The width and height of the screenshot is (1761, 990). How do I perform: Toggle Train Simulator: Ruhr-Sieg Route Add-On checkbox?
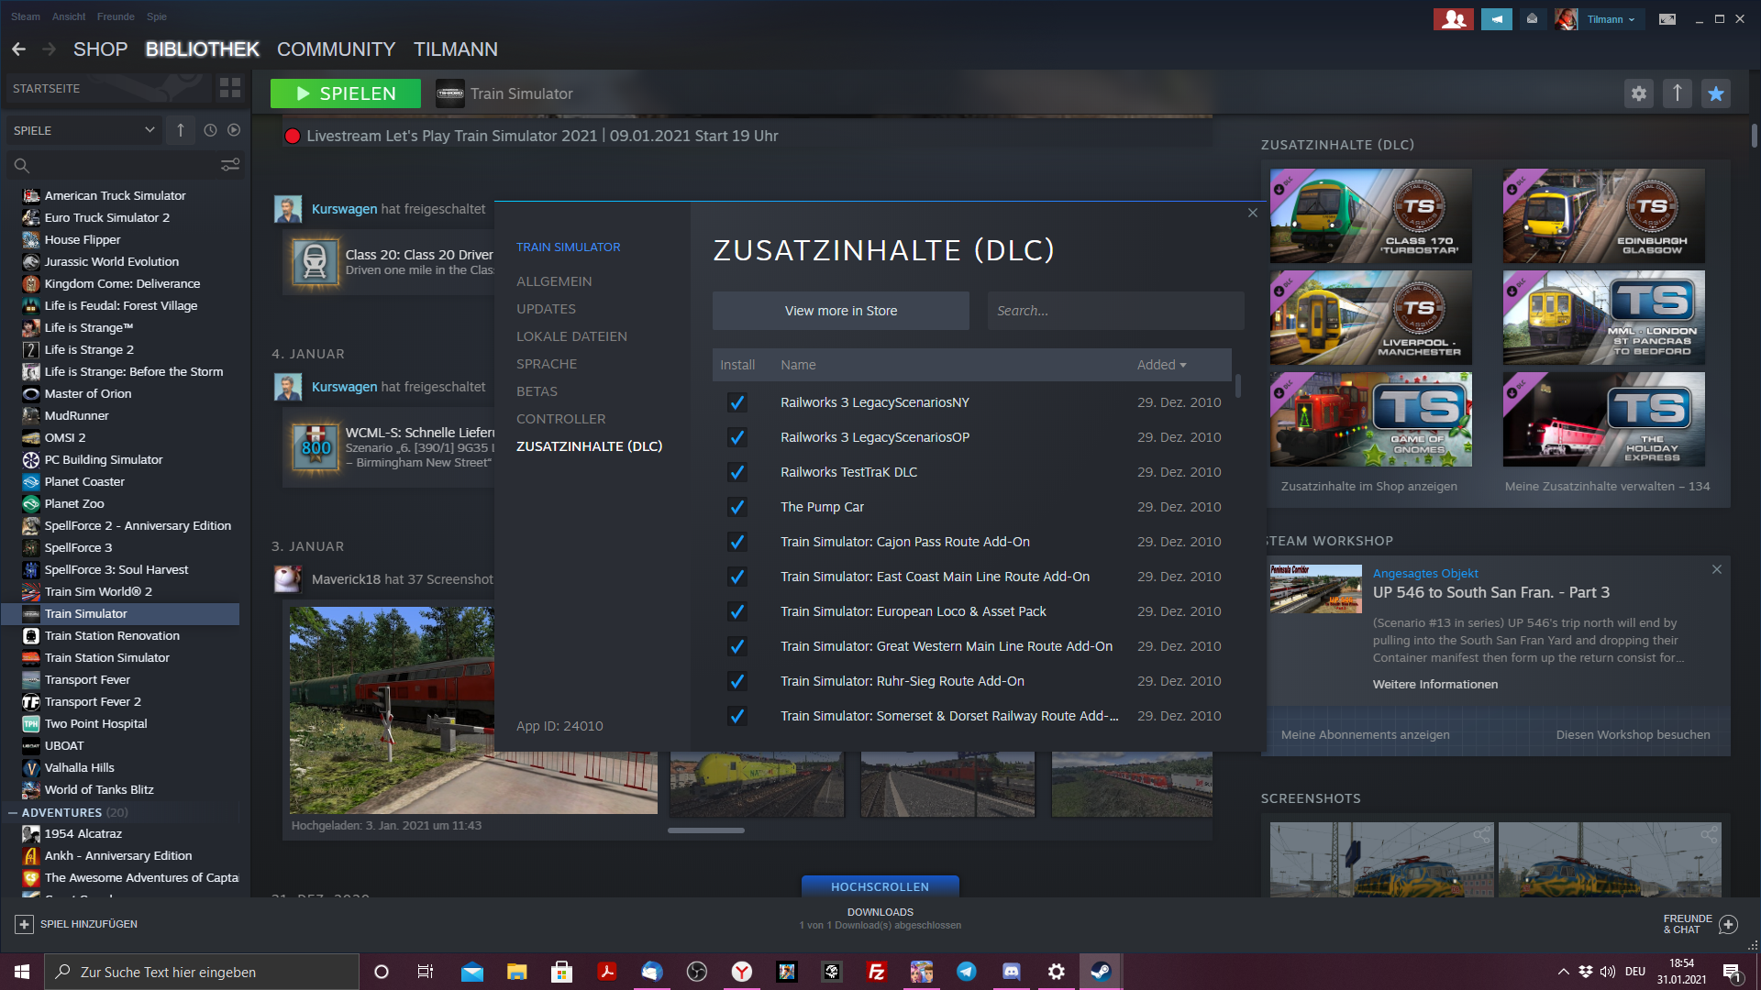737,681
